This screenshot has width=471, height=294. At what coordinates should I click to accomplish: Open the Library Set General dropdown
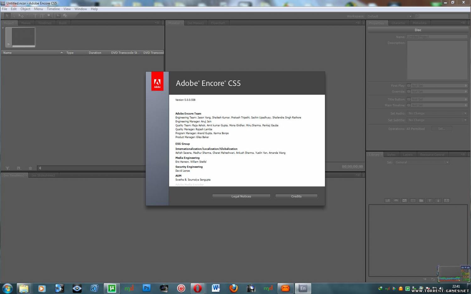point(422,162)
